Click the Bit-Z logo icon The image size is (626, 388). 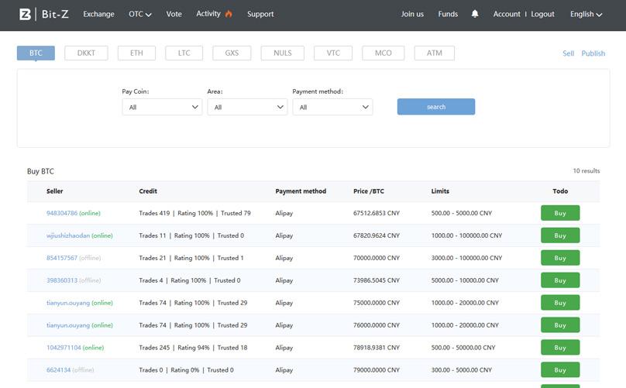coord(25,15)
